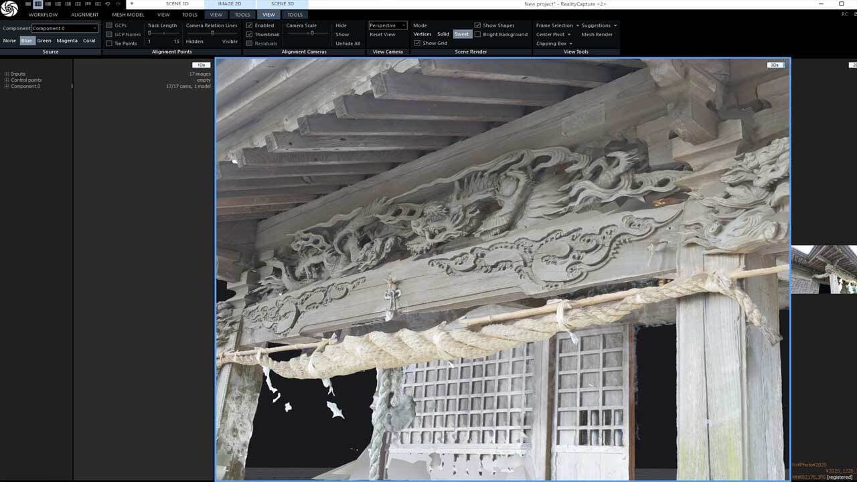Click the 3Ds view label badge
Image resolution: width=857 pixels, height=482 pixels.
775,65
